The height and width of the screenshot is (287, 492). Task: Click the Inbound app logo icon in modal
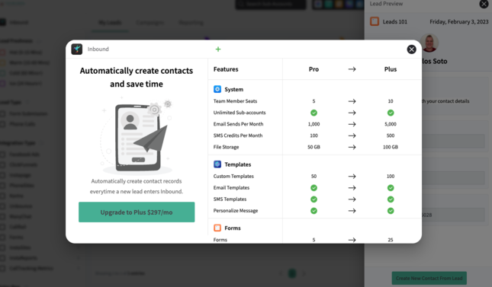click(x=76, y=49)
